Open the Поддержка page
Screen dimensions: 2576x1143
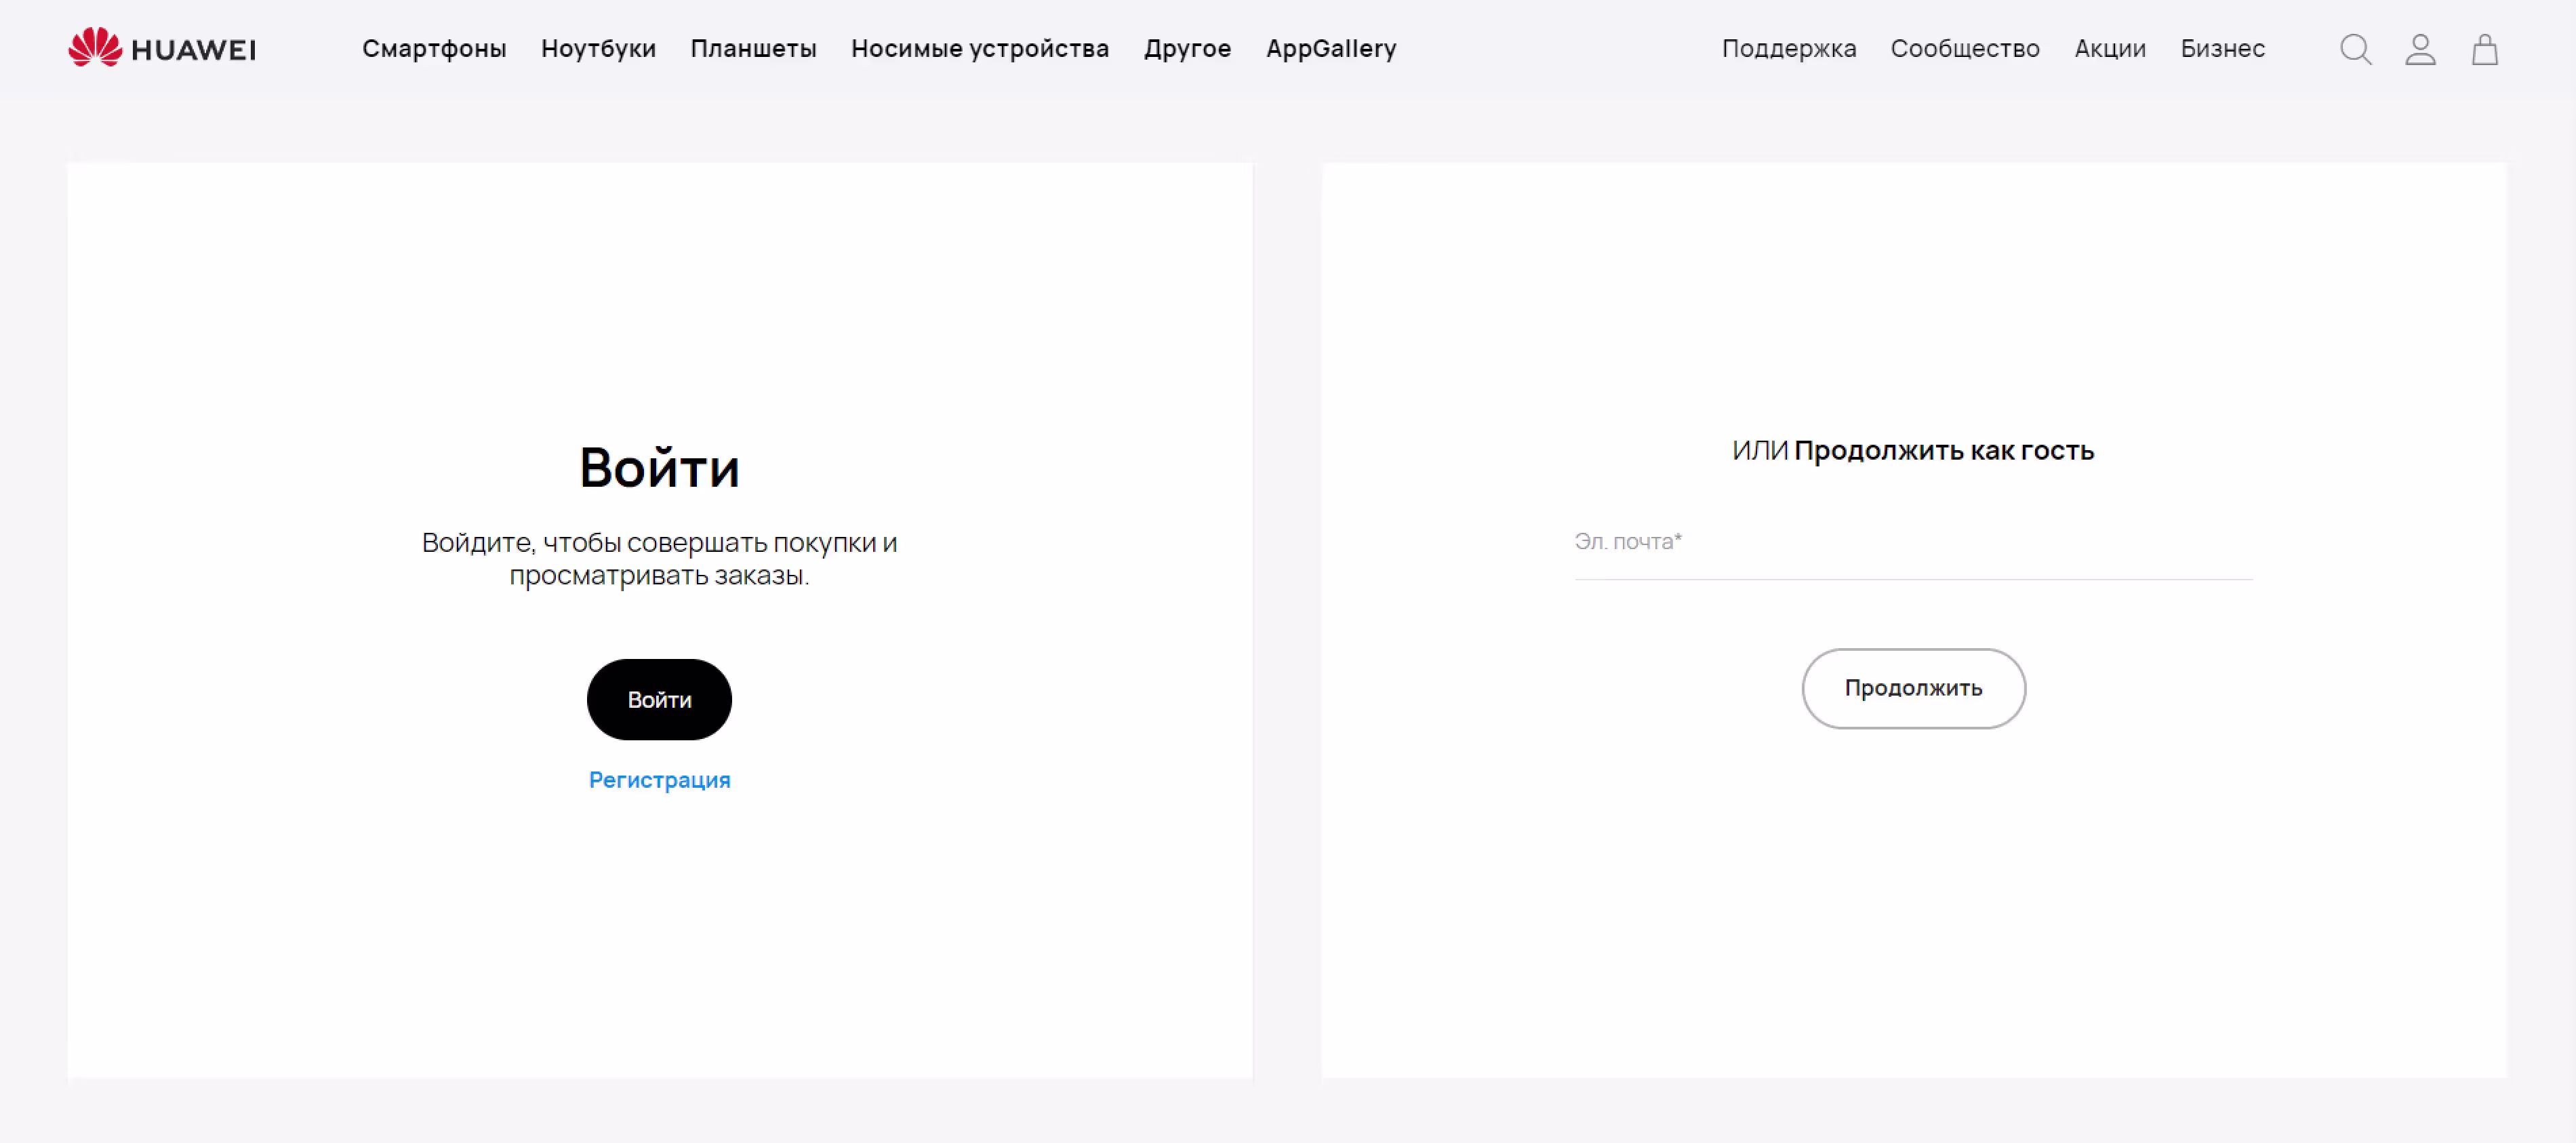pyautogui.click(x=1788, y=48)
